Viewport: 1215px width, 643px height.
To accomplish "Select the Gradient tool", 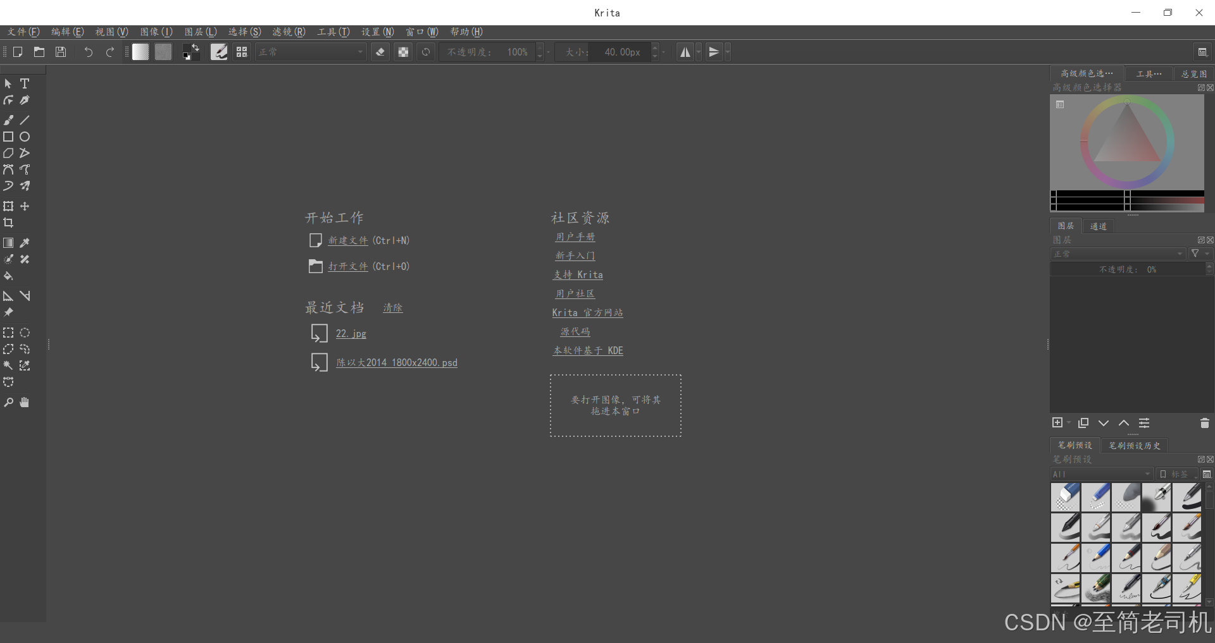I will [x=8, y=243].
